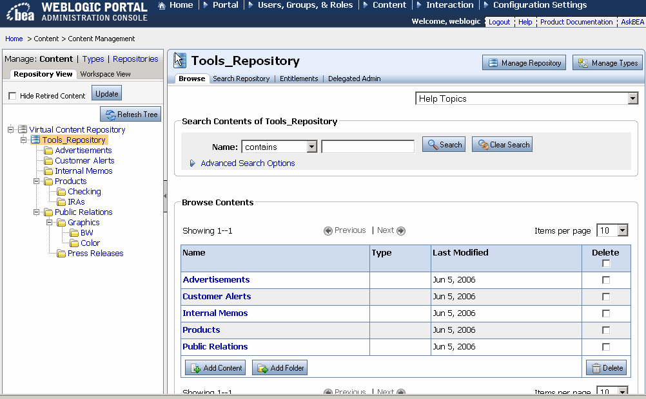Screen dimensions: 646x399
Task: Click the Manage Repository button
Action: coord(524,63)
